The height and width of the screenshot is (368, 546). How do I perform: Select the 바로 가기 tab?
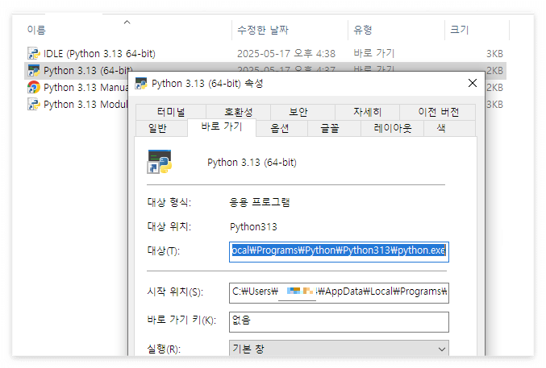222,126
